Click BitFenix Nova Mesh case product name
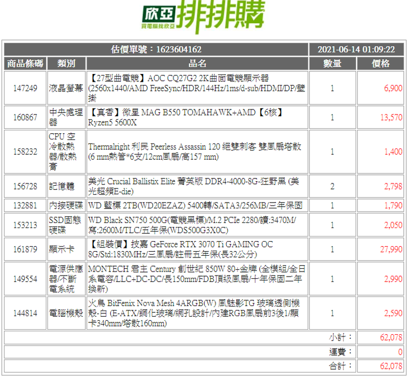The image size is (407, 376). coord(194,313)
